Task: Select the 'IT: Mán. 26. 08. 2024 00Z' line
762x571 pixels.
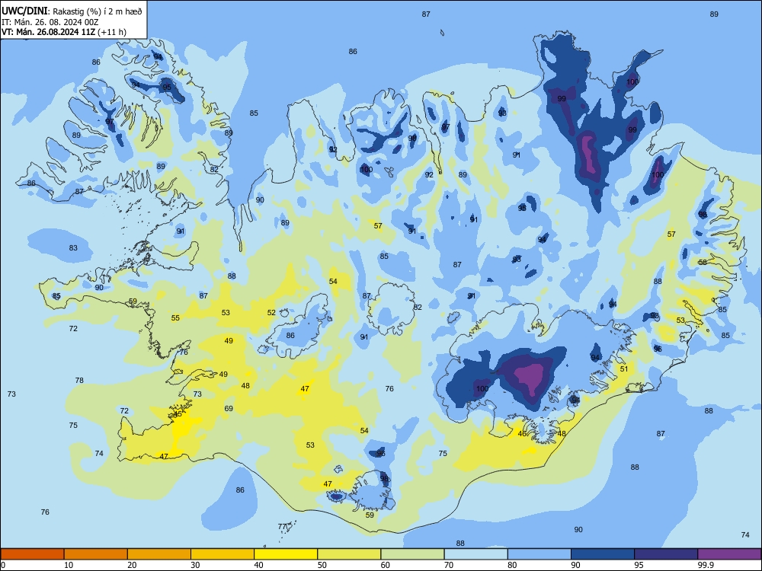Action: (50, 22)
